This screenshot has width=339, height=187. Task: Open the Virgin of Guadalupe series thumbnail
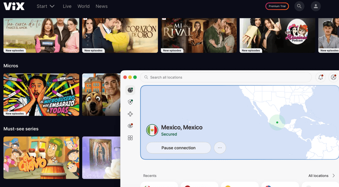101,158
